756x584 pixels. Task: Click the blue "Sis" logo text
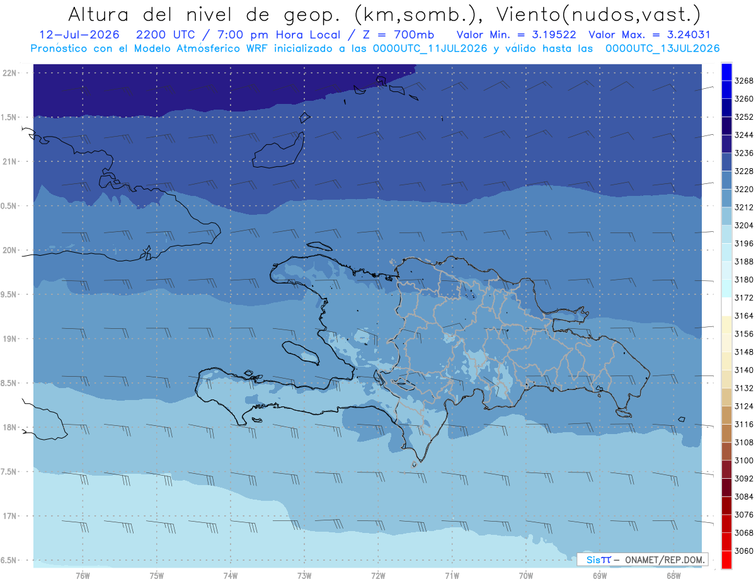[592, 559]
